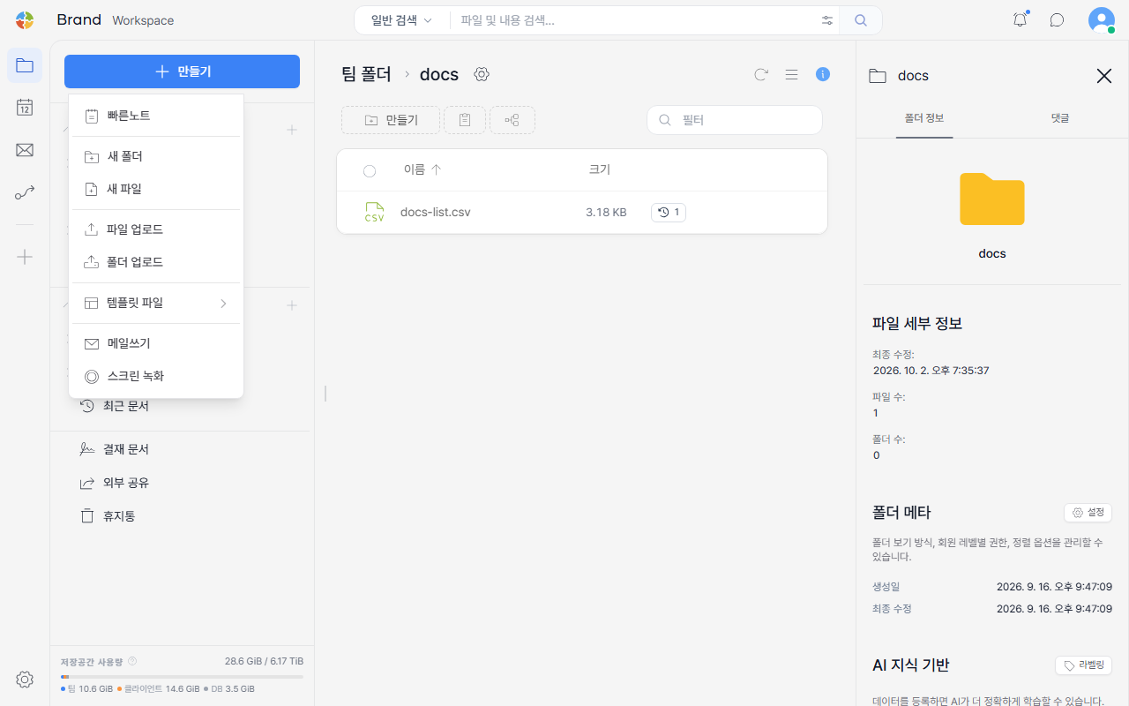Image resolution: width=1129 pixels, height=706 pixels.
Task: Open the user profile avatar
Action: tap(1102, 20)
